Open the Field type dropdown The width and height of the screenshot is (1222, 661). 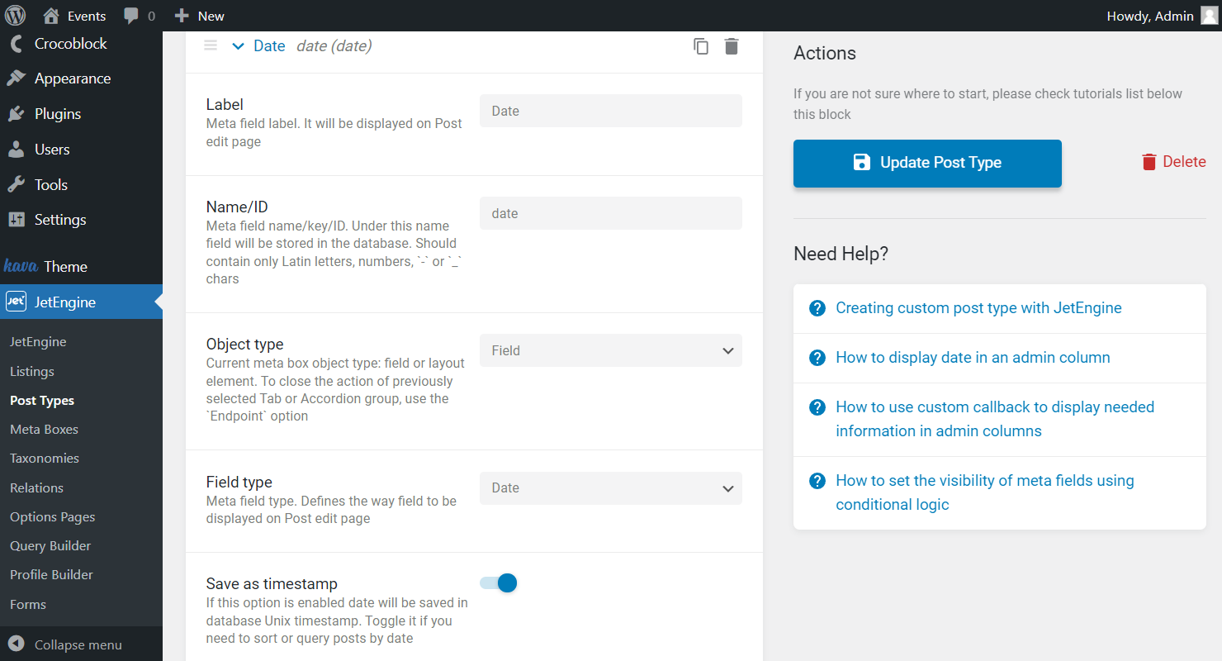pos(611,488)
